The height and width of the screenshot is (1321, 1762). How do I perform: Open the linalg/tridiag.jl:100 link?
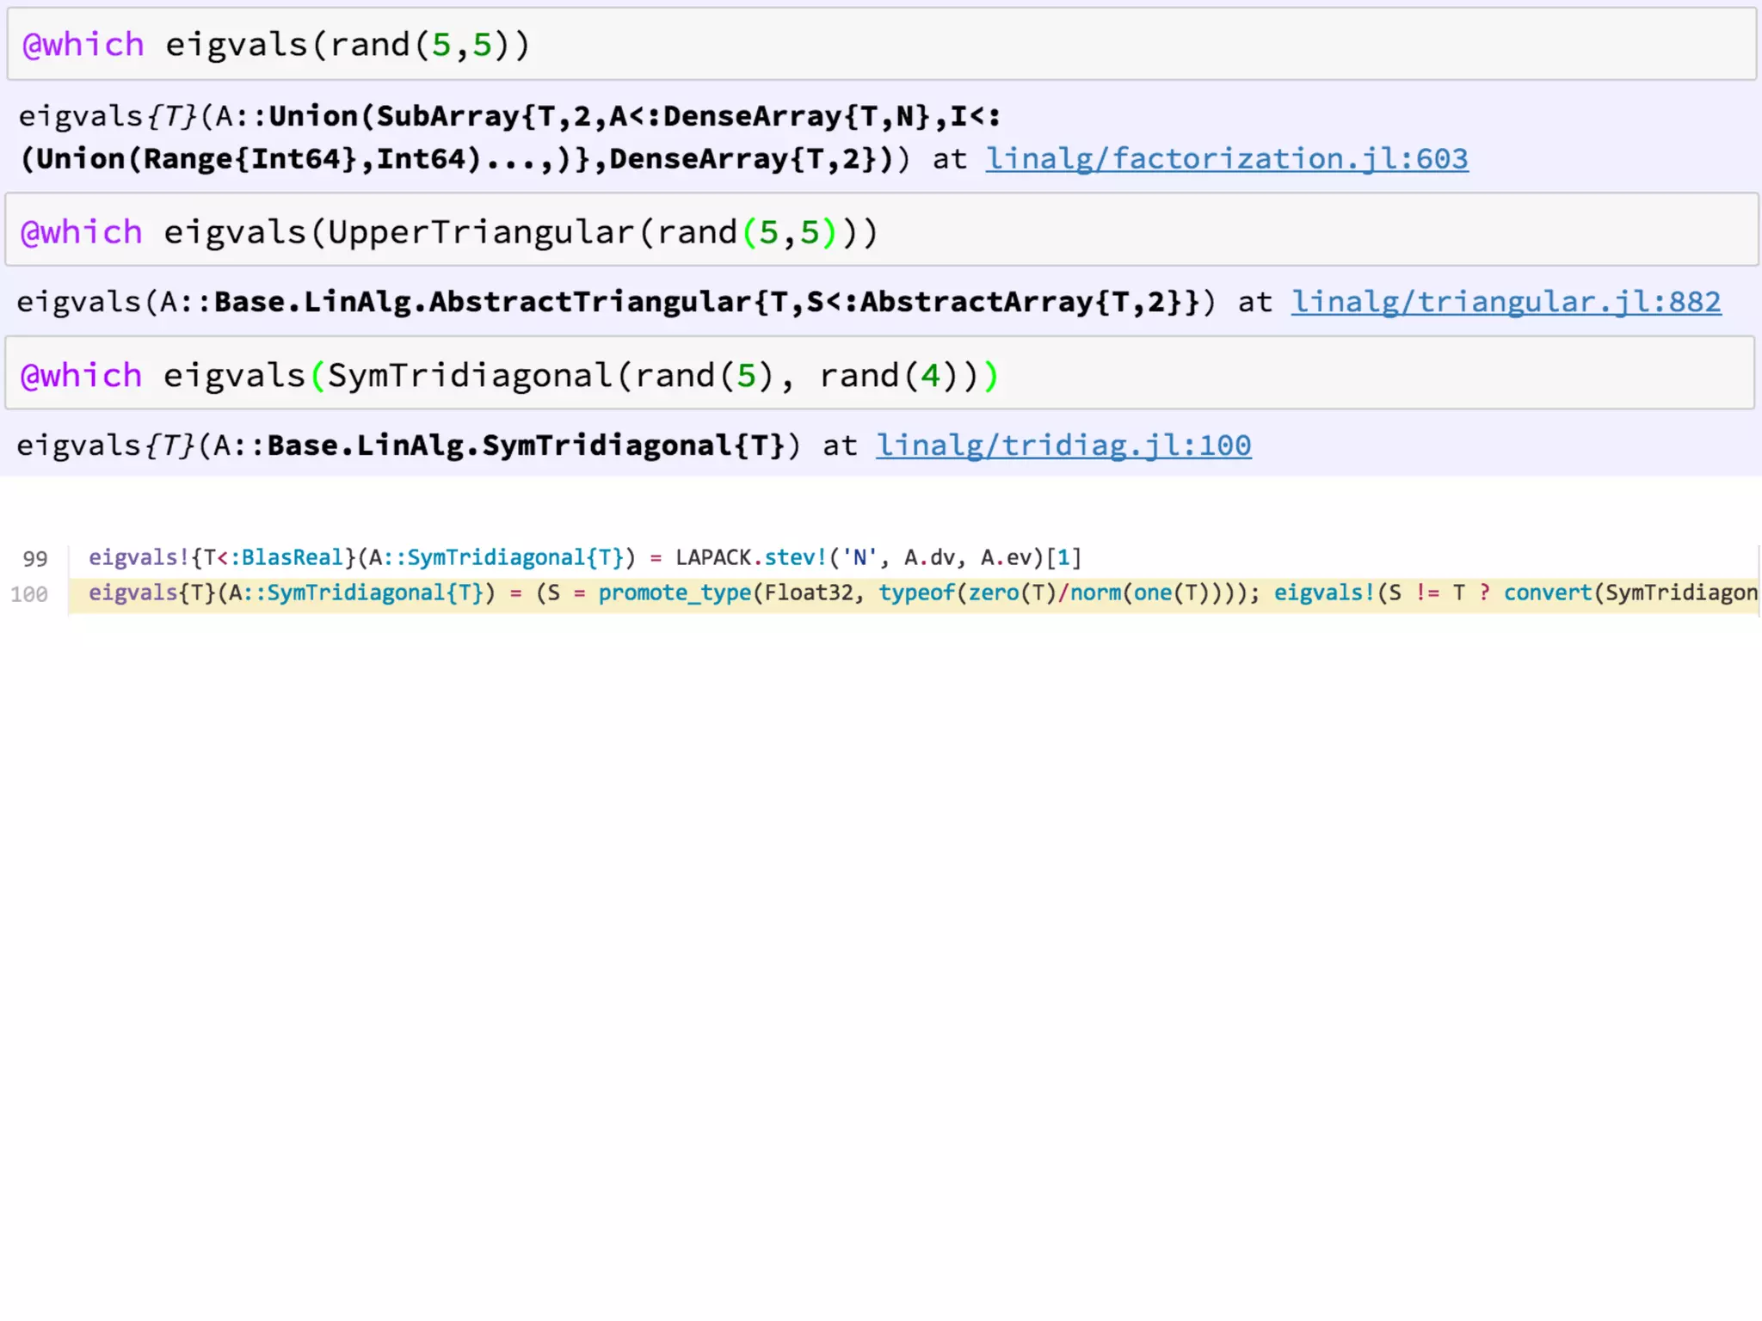1063,445
